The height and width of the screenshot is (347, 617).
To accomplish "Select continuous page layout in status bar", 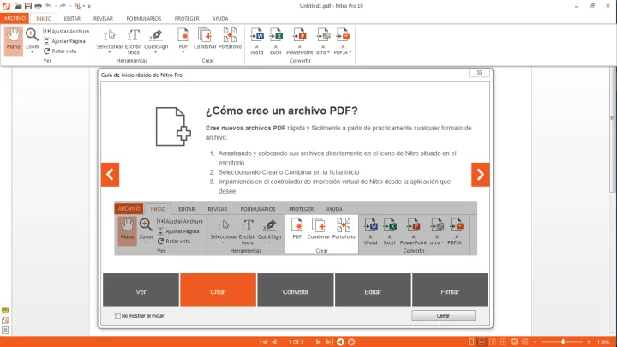I will (x=482, y=342).
